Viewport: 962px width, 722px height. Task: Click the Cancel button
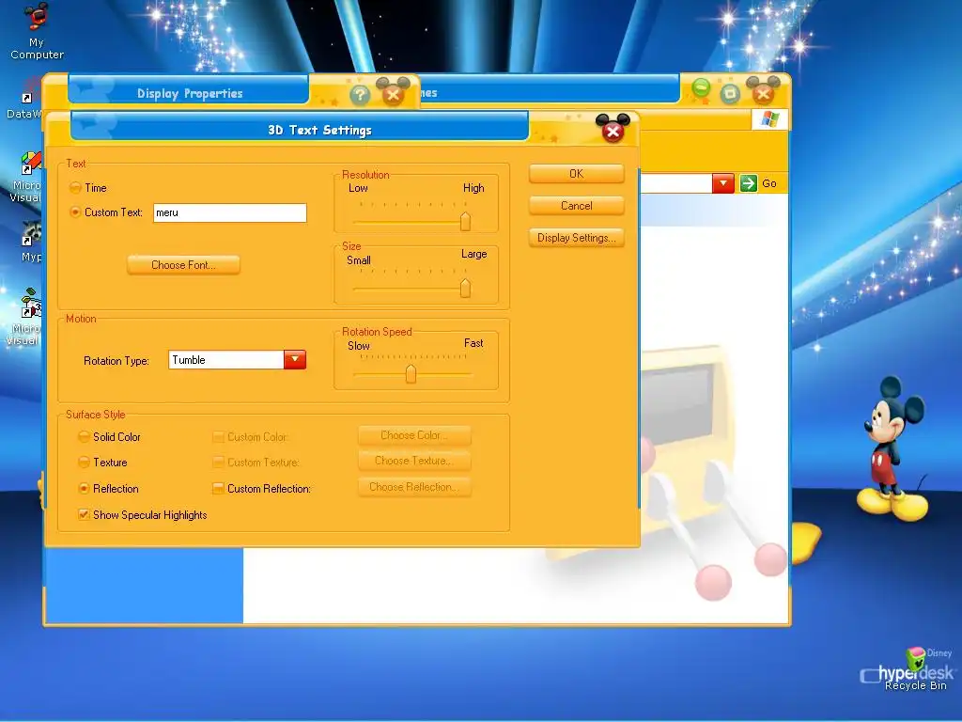coord(576,206)
